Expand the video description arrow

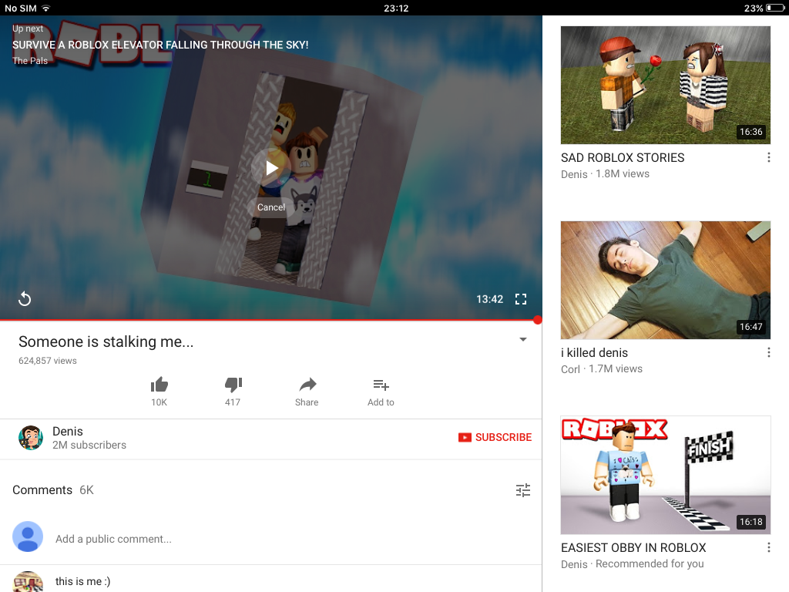(523, 339)
